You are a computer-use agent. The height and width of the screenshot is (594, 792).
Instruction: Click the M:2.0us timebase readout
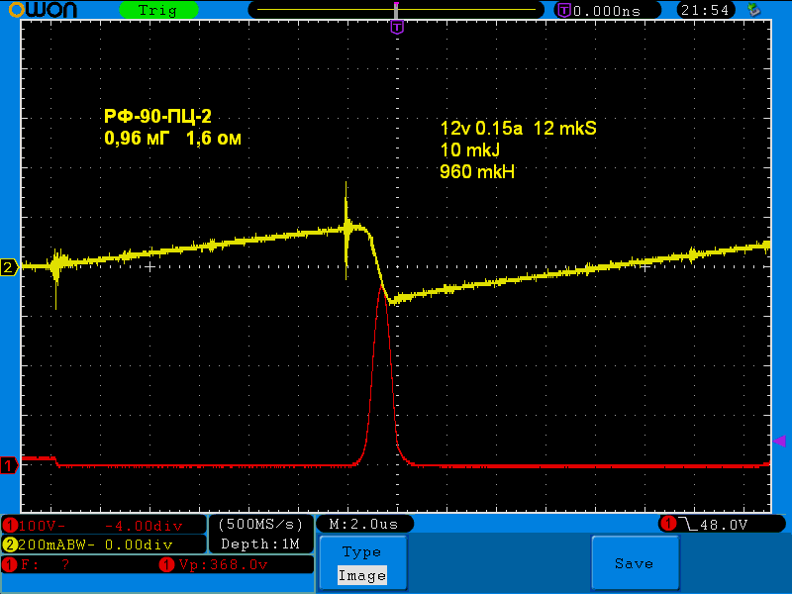(x=363, y=524)
